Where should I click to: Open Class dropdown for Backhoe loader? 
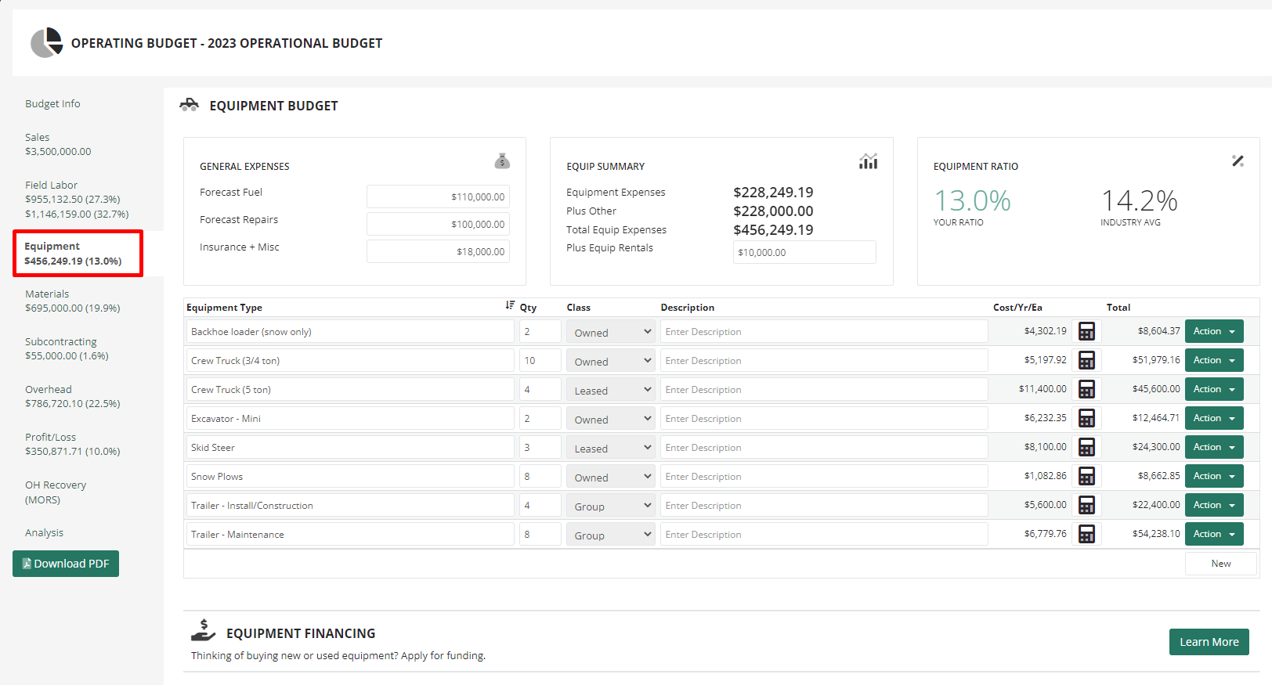pos(610,332)
